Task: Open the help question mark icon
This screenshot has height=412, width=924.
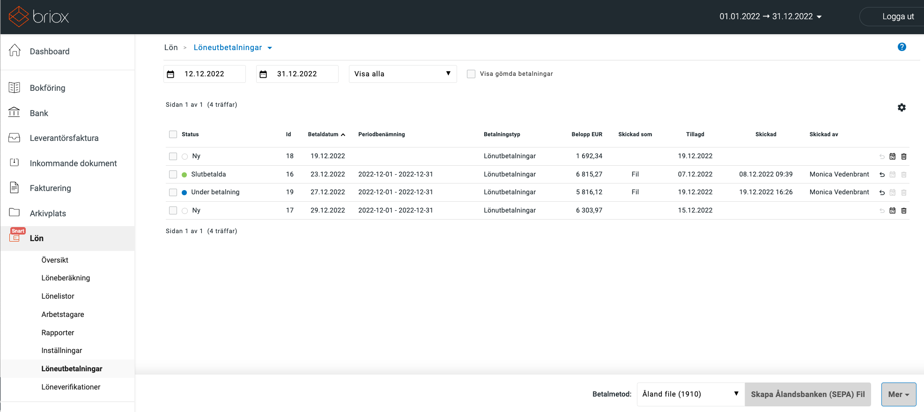Action: point(902,47)
